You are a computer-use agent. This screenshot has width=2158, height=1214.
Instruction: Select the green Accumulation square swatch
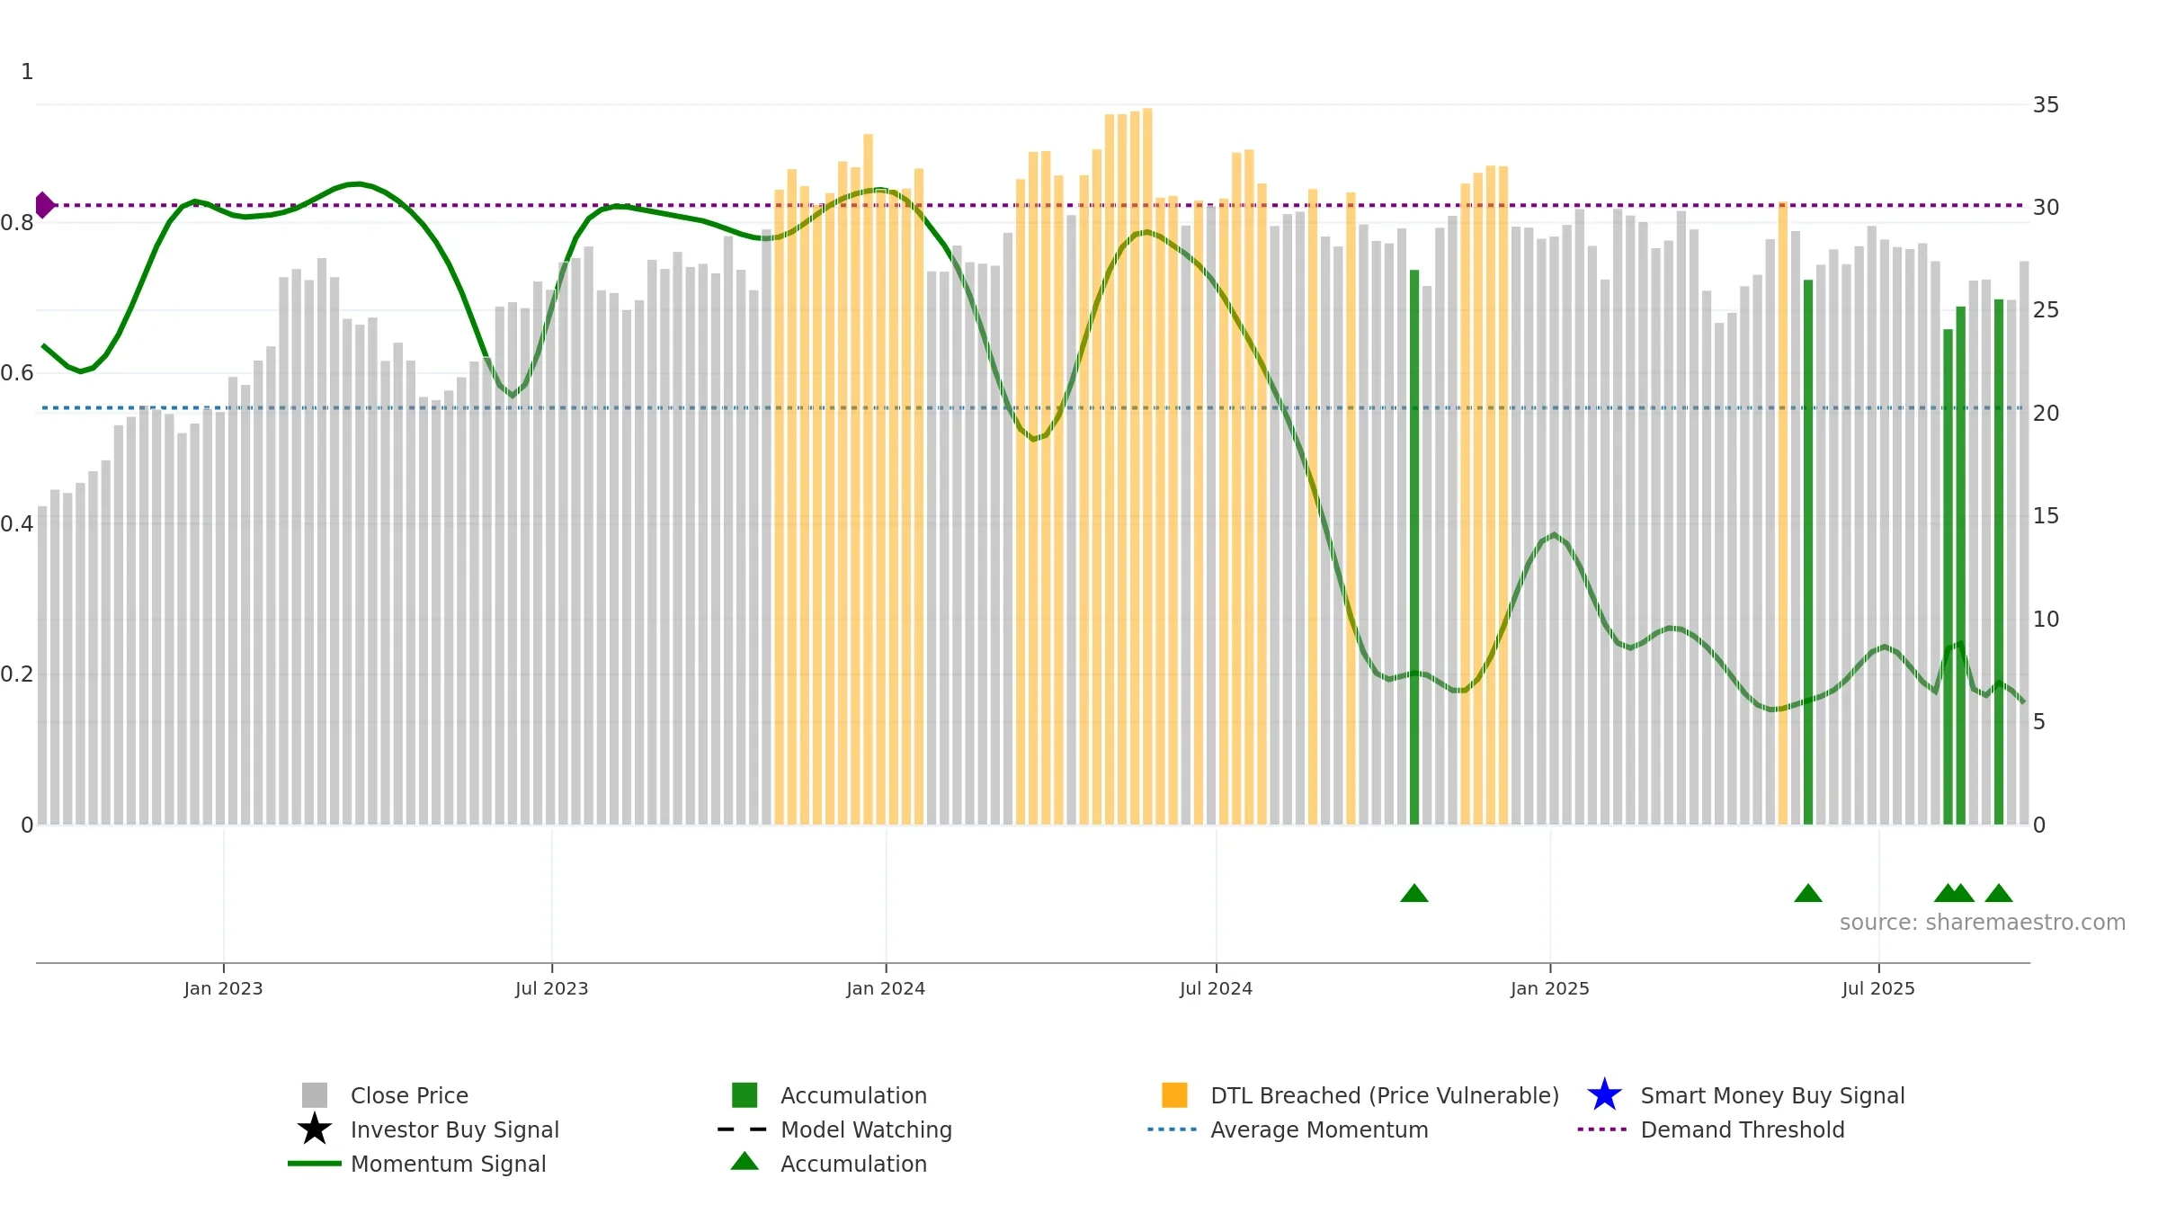745,1095
